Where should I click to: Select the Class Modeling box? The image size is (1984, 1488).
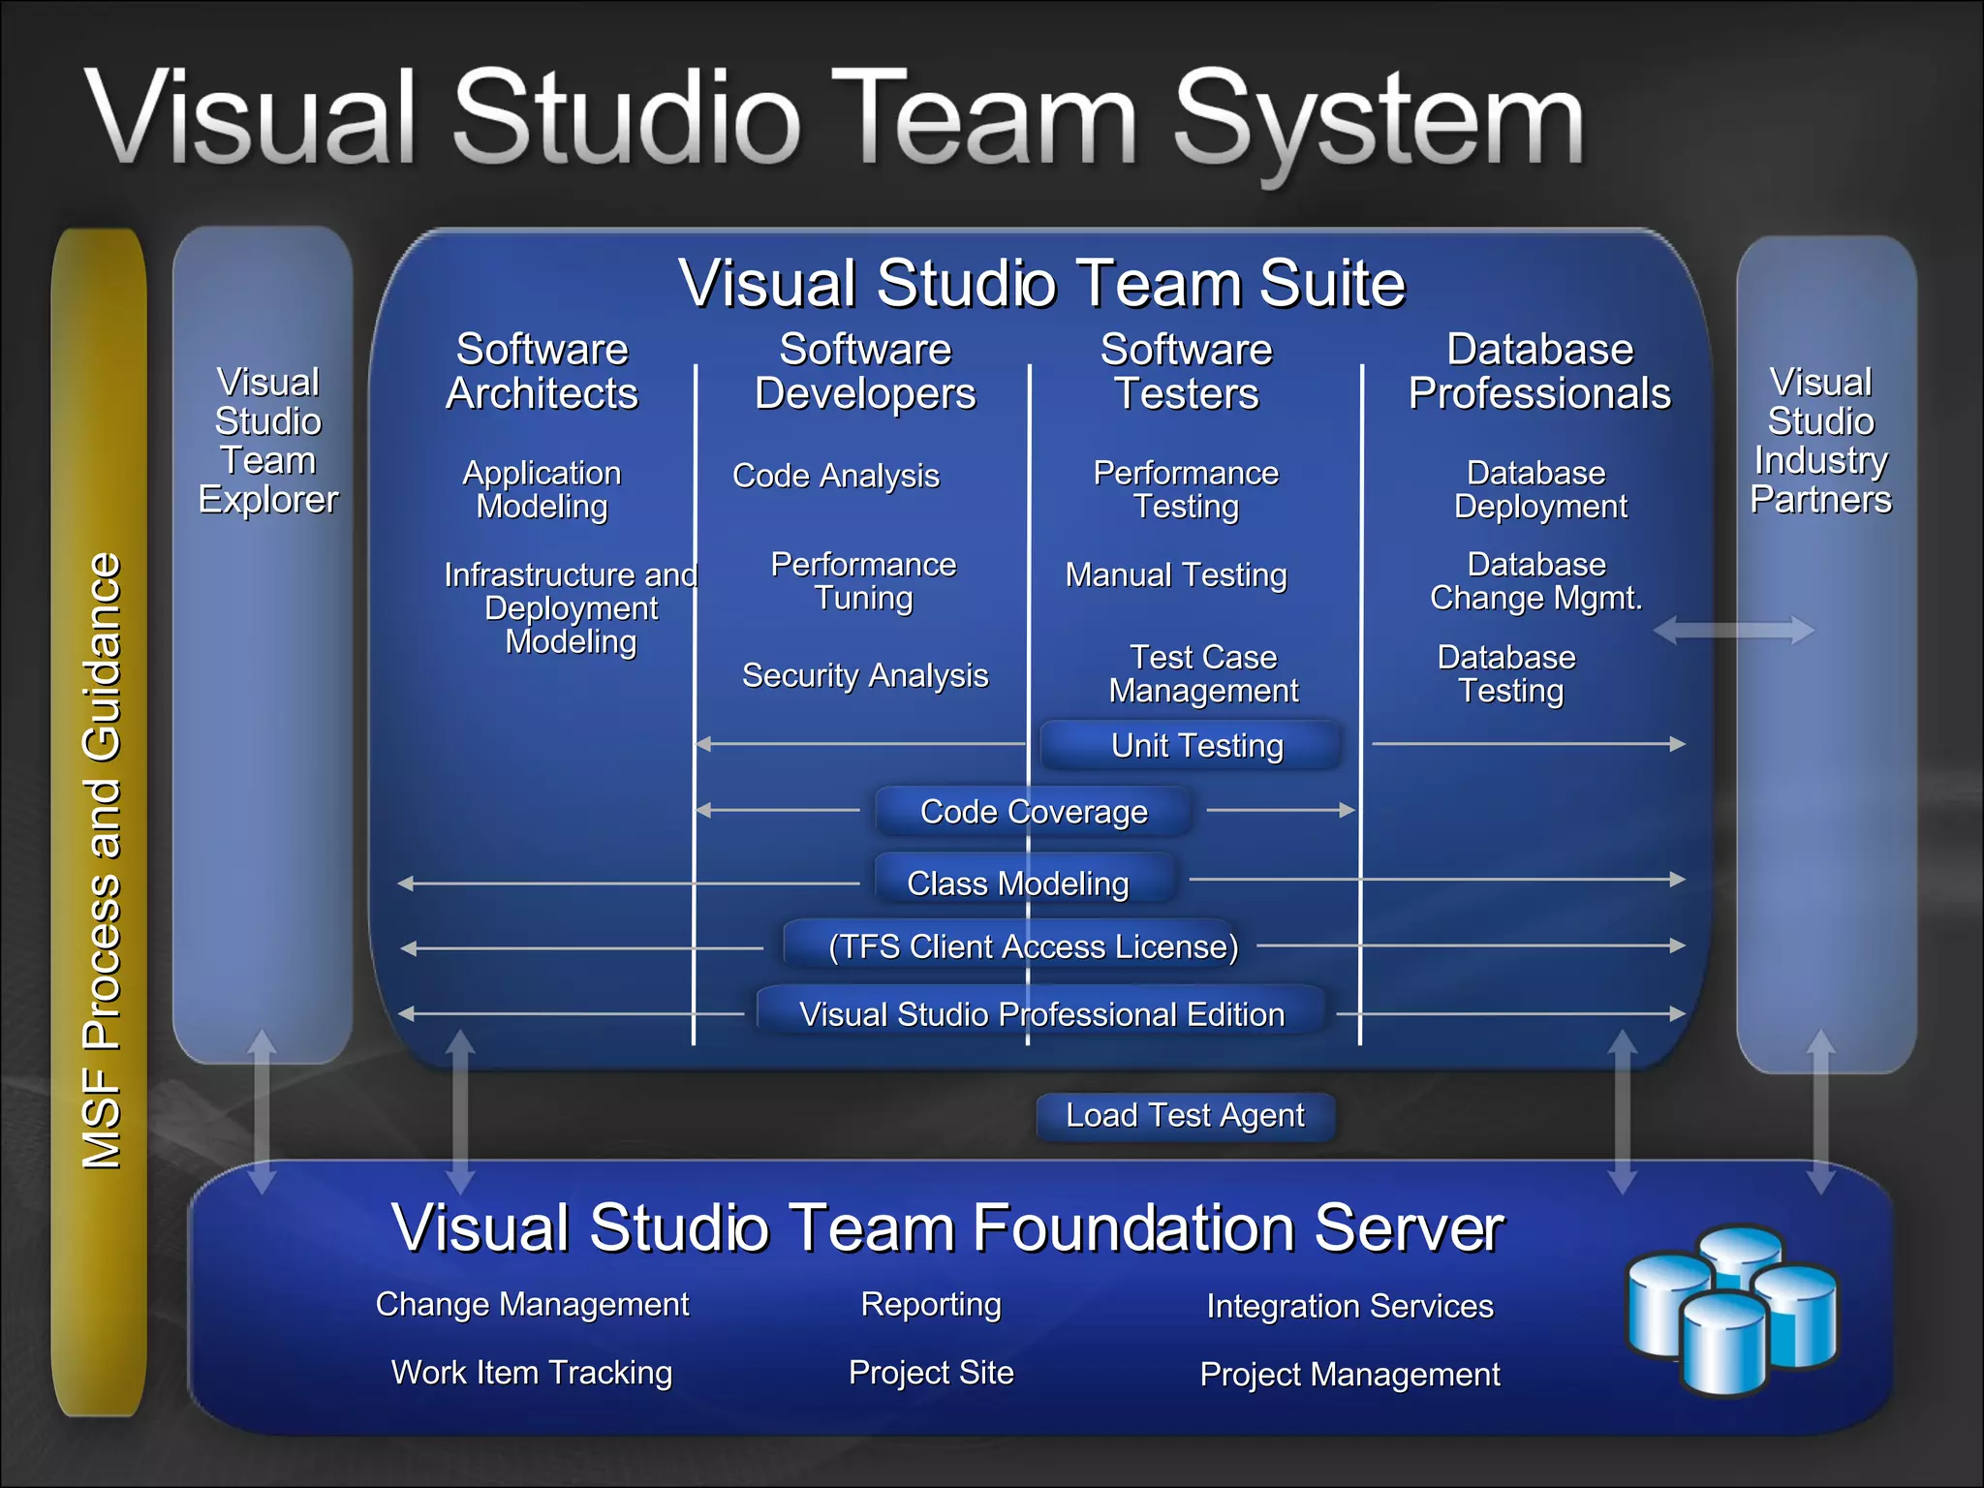click(1027, 878)
